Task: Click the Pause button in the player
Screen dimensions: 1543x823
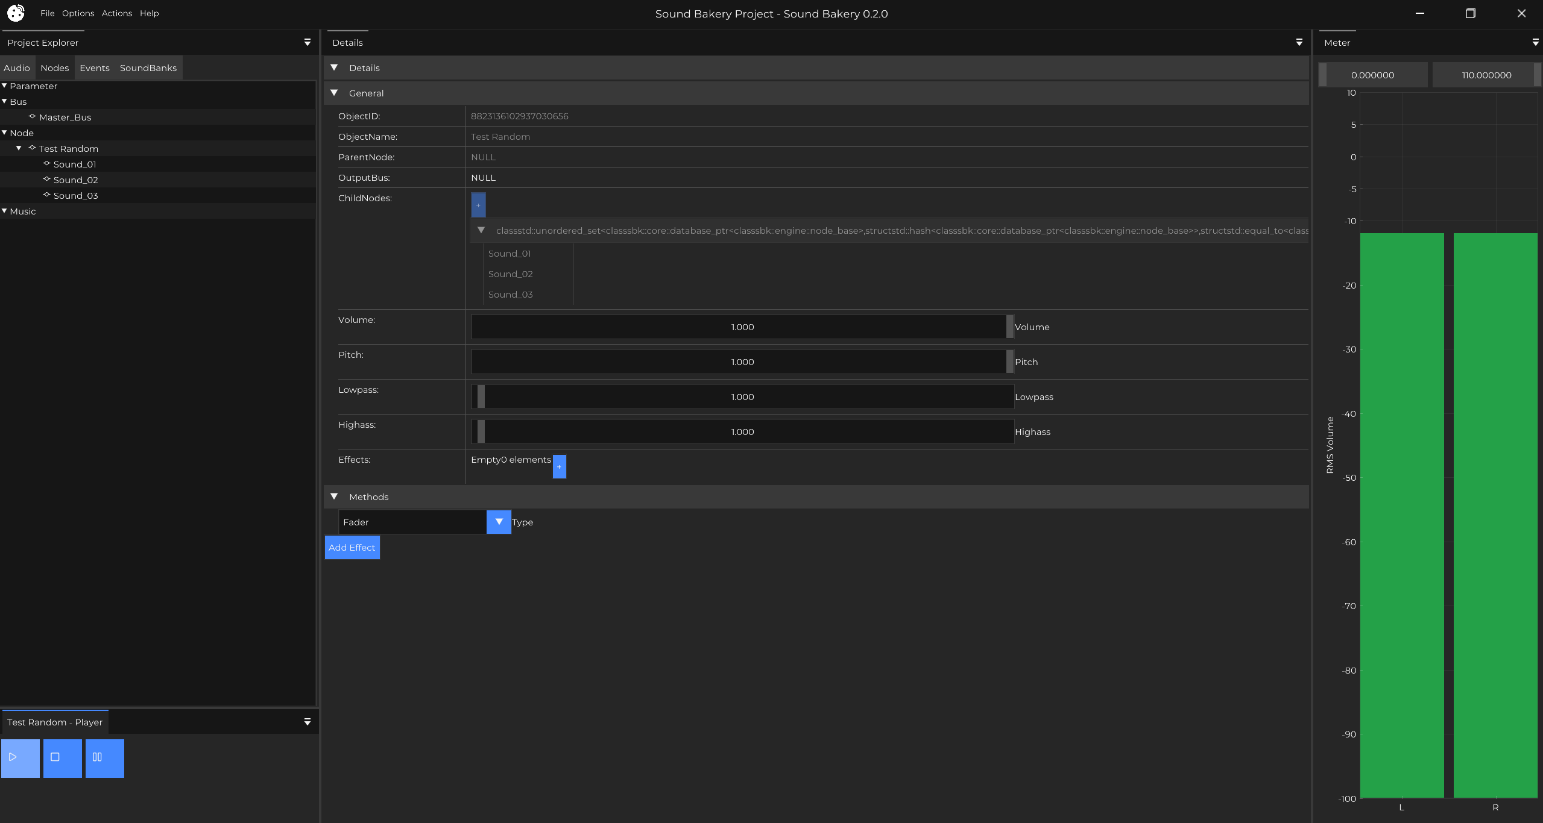Action: [104, 758]
